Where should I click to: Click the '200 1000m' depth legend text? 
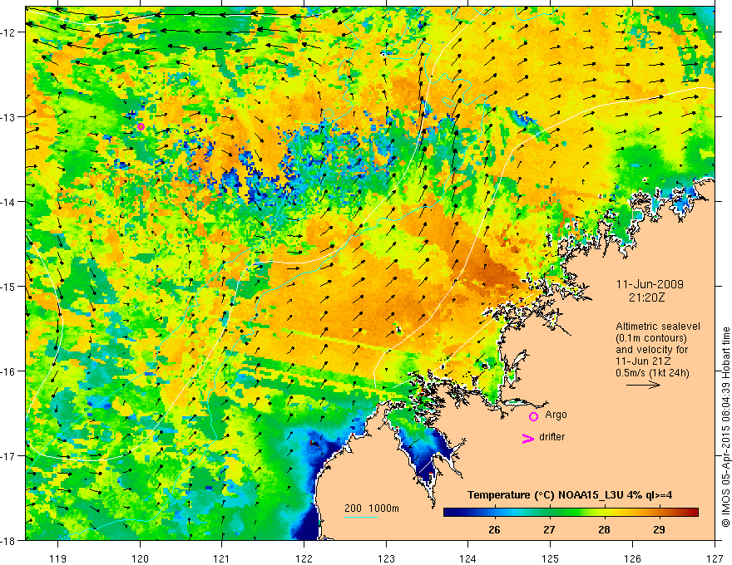coord(372,508)
